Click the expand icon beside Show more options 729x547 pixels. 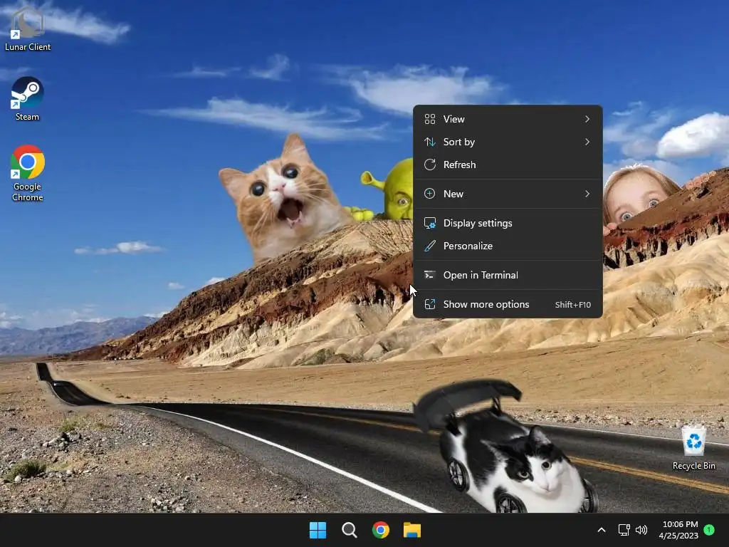[x=430, y=305]
